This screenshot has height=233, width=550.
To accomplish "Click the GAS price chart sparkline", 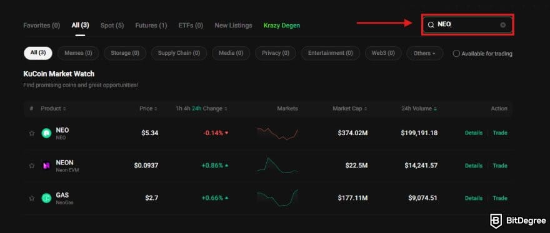I will click(x=277, y=198).
